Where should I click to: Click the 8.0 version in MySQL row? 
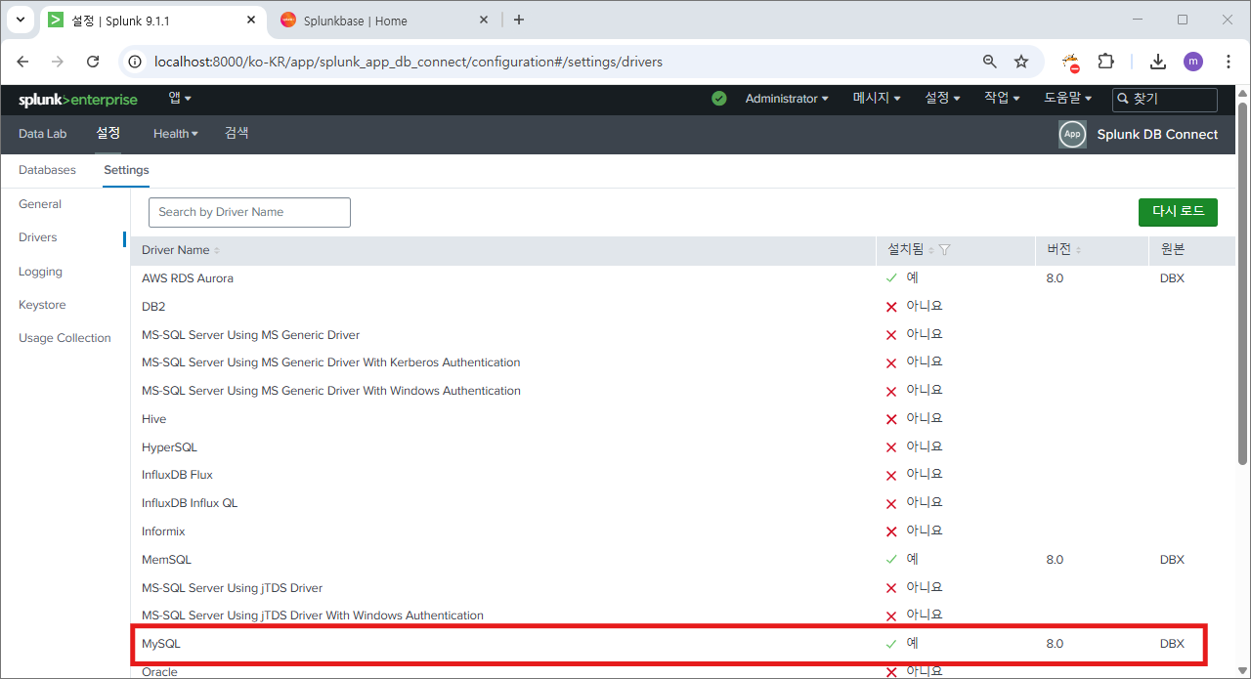pos(1055,644)
